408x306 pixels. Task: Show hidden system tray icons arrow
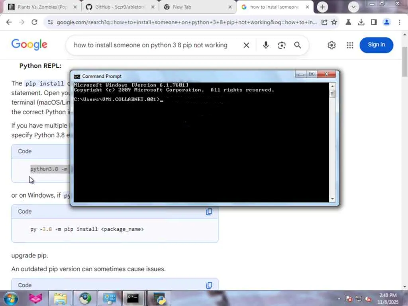(339, 299)
